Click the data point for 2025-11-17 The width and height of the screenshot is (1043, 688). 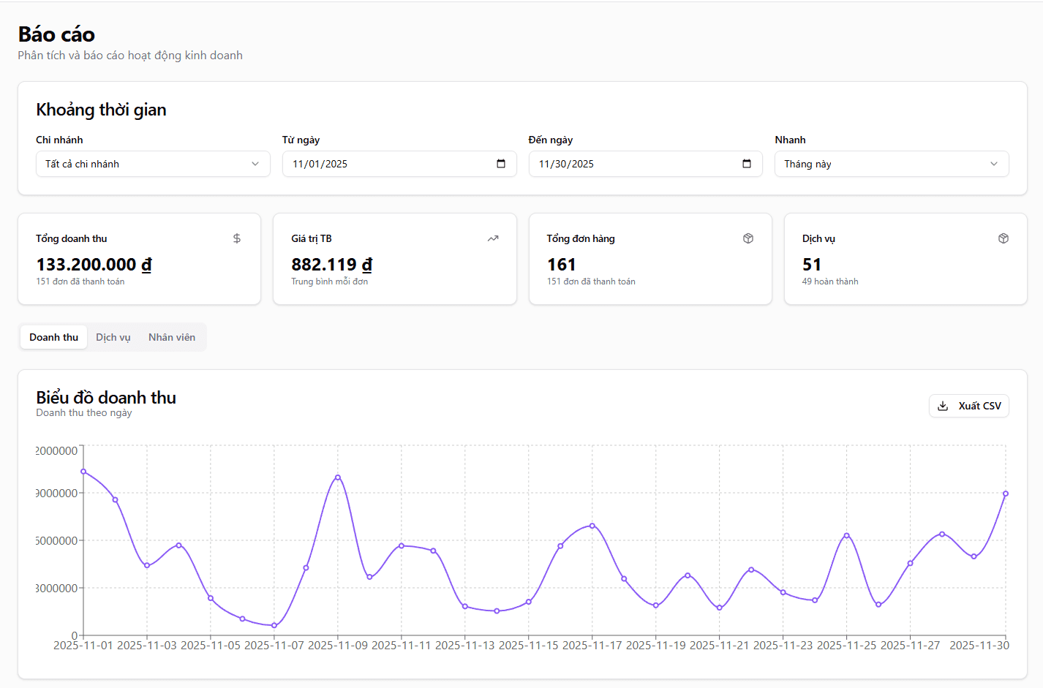592,525
